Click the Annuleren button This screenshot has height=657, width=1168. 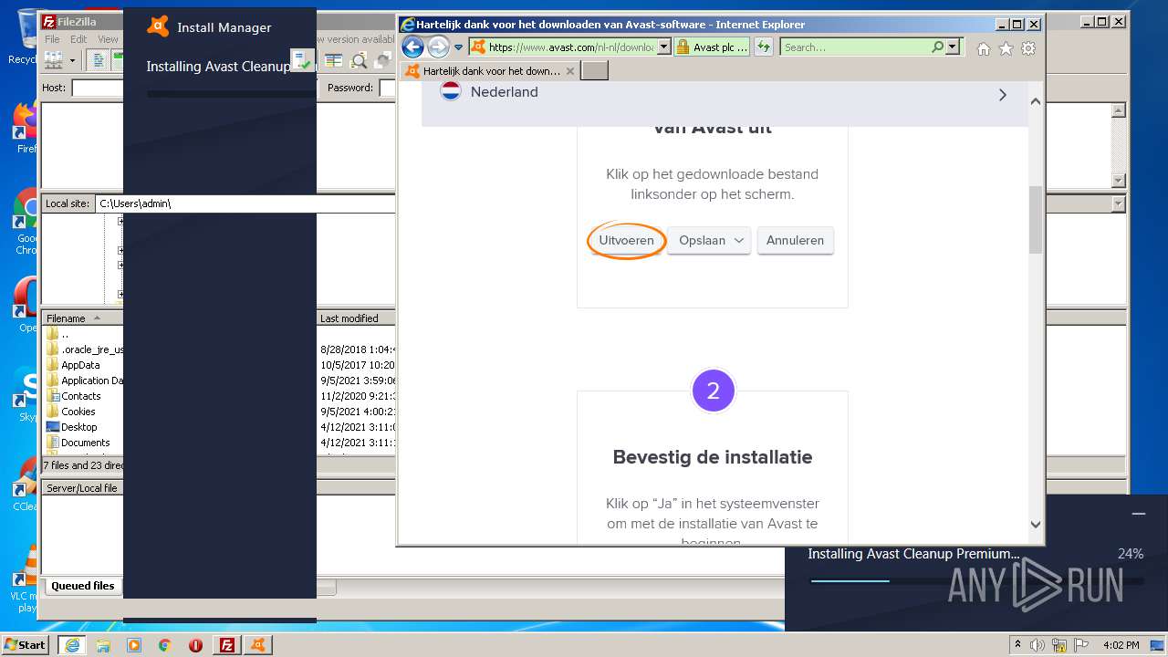tap(795, 241)
